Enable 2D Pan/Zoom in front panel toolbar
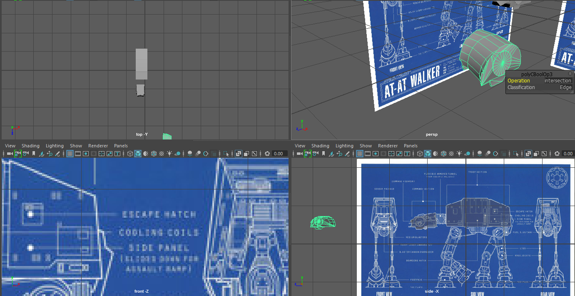The width and height of the screenshot is (575, 296). click(50, 154)
